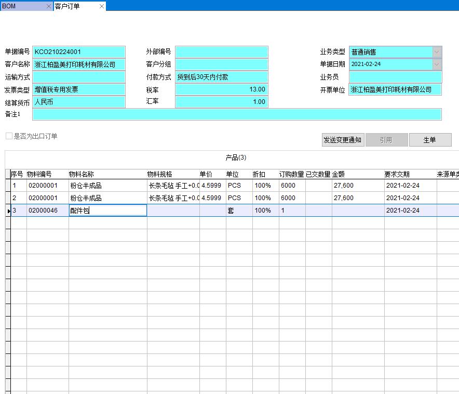Click the 生单 button
Image resolution: width=459 pixels, height=394 pixels.
430,140
